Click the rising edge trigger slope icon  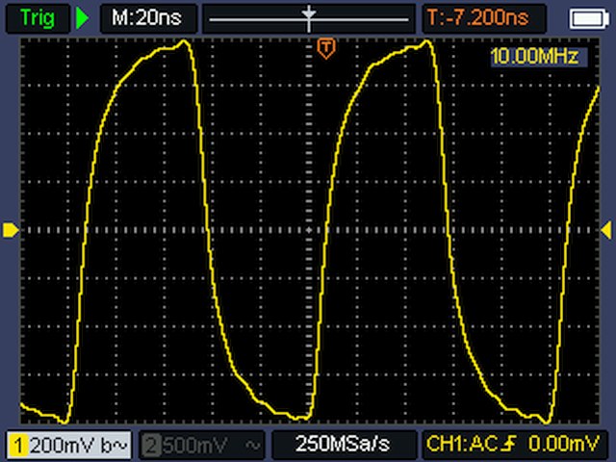click(x=510, y=445)
